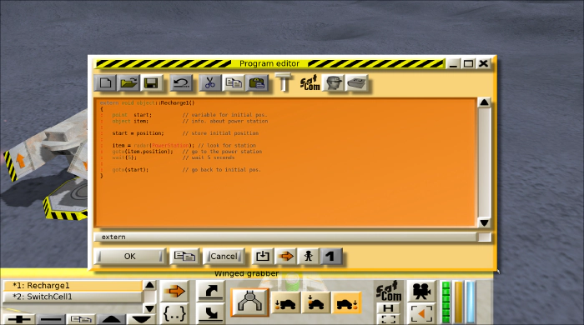Click inside the orange code editing area
584x325 pixels.
(x=285, y=162)
